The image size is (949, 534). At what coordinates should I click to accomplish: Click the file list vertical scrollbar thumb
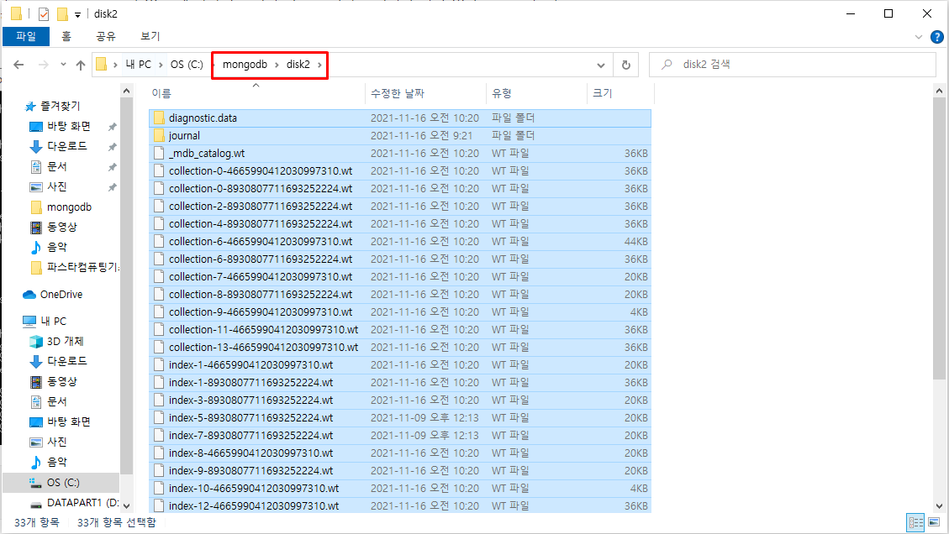pos(939,239)
